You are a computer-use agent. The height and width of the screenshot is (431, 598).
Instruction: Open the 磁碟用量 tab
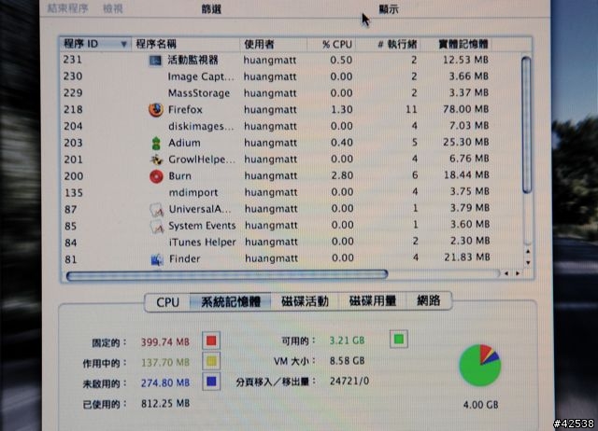[373, 300]
